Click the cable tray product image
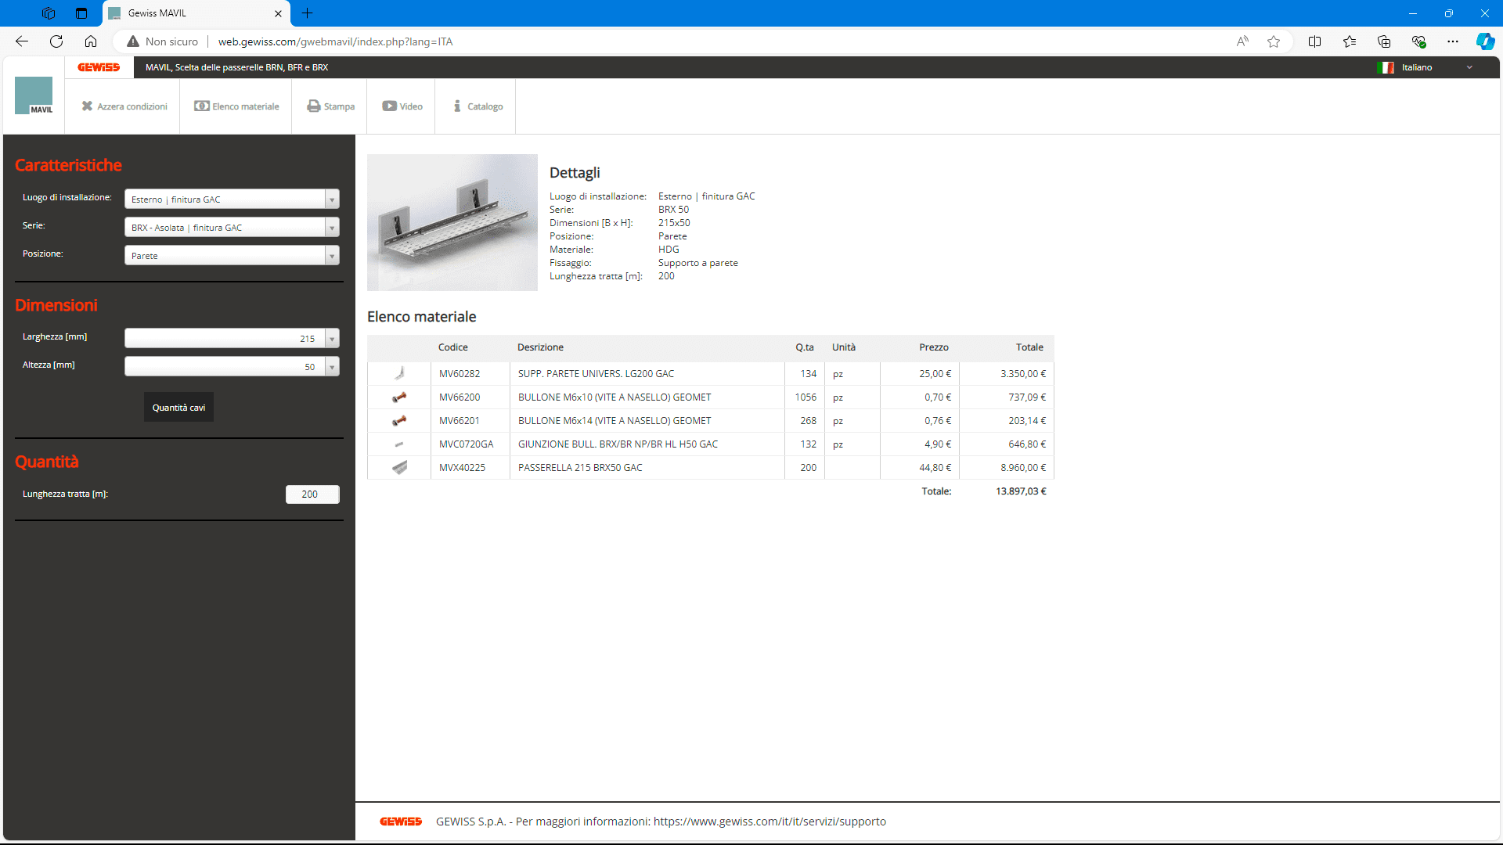The height and width of the screenshot is (845, 1503). tap(452, 222)
